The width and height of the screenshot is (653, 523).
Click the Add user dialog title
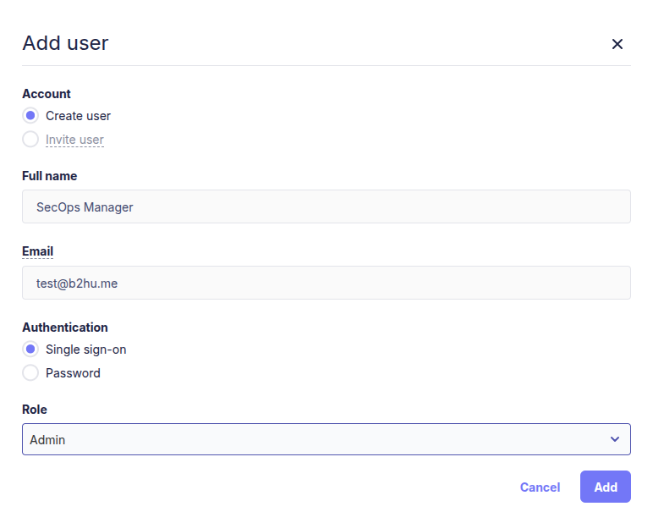[x=65, y=43]
